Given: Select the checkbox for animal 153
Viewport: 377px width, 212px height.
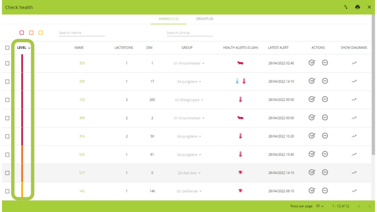Looking at the screenshot, I should coord(7,100).
